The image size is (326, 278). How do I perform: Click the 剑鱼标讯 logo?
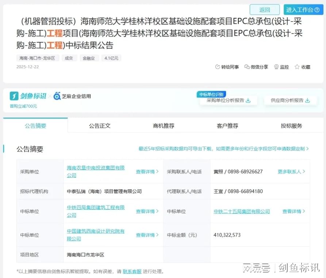point(28,96)
